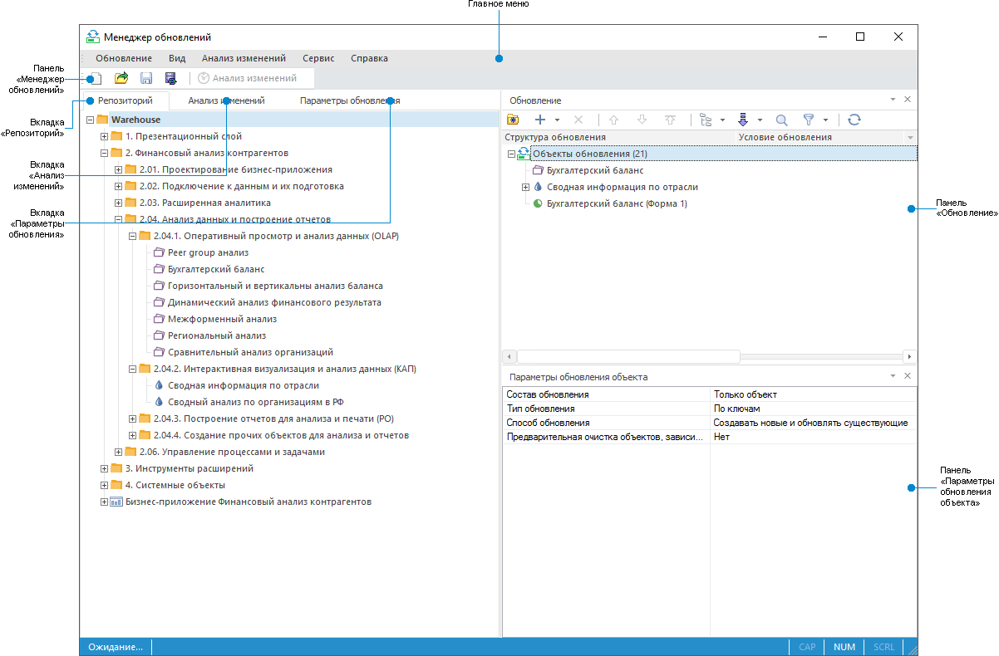Expand 2.01. Проектирование бизнес-приложения
Viewport: 999px width, 656px height.
(118, 169)
